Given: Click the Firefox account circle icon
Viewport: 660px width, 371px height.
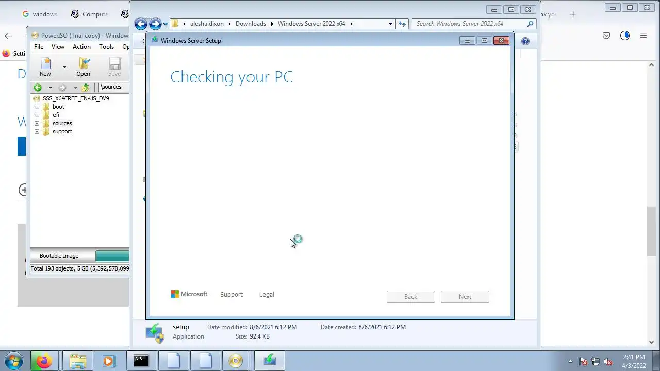Looking at the screenshot, I should click(625, 36).
